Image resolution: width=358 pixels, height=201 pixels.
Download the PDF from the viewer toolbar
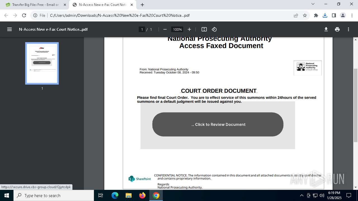pos(326,29)
